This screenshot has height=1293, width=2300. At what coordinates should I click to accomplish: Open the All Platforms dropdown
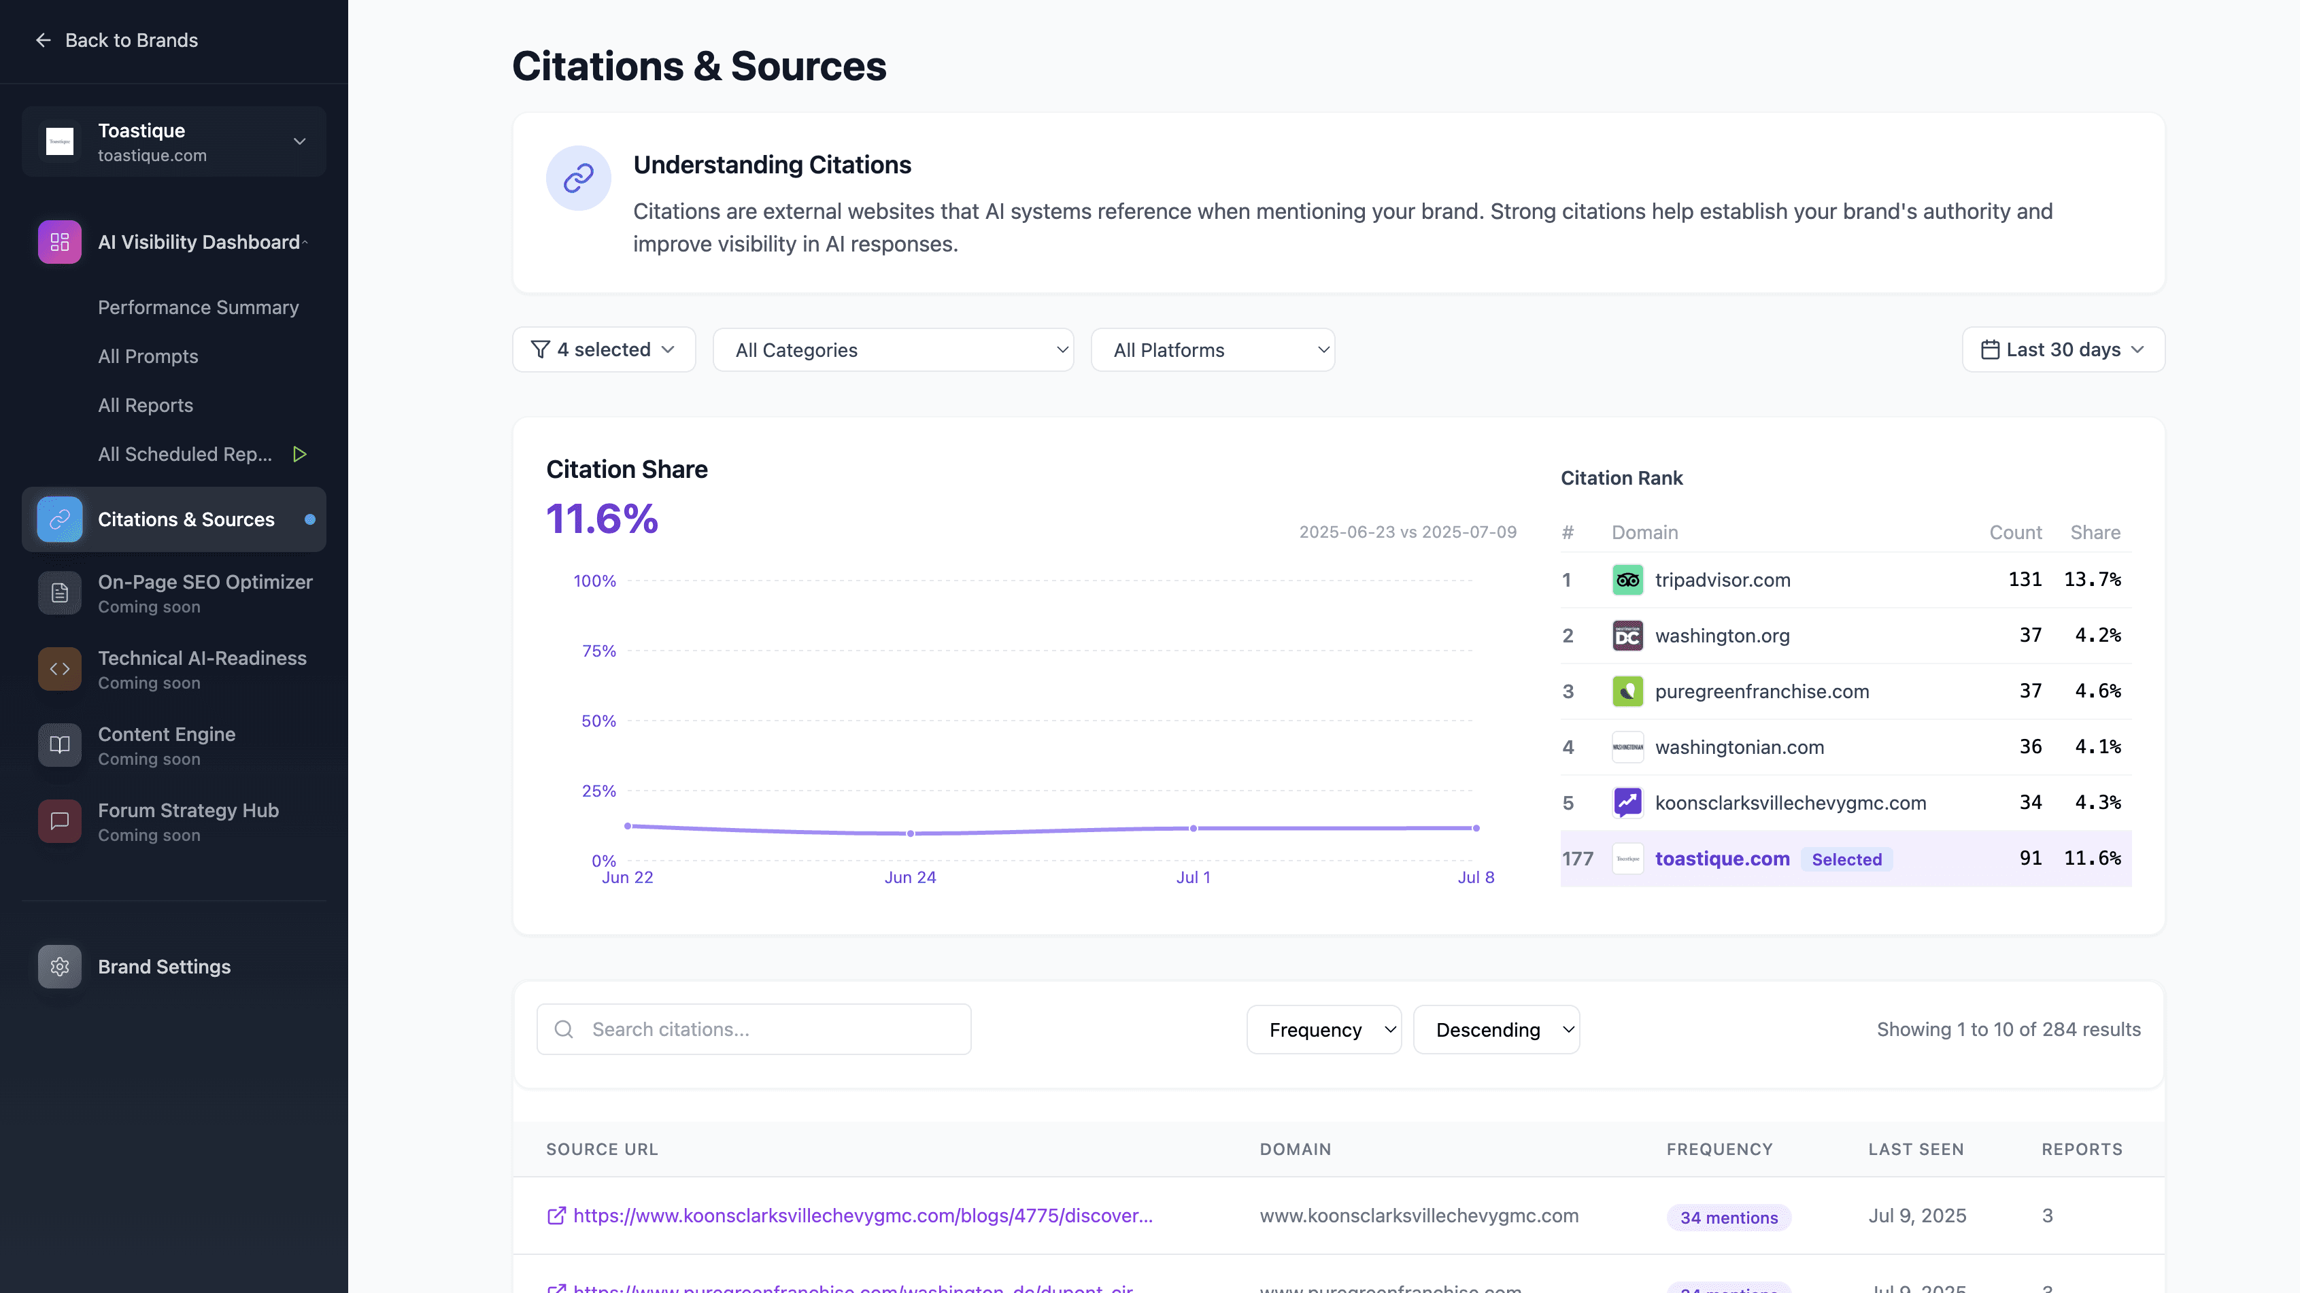(x=1213, y=350)
